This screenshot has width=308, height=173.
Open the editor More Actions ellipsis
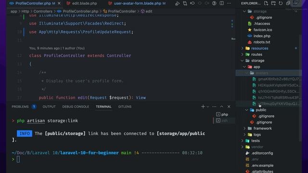point(229,3)
